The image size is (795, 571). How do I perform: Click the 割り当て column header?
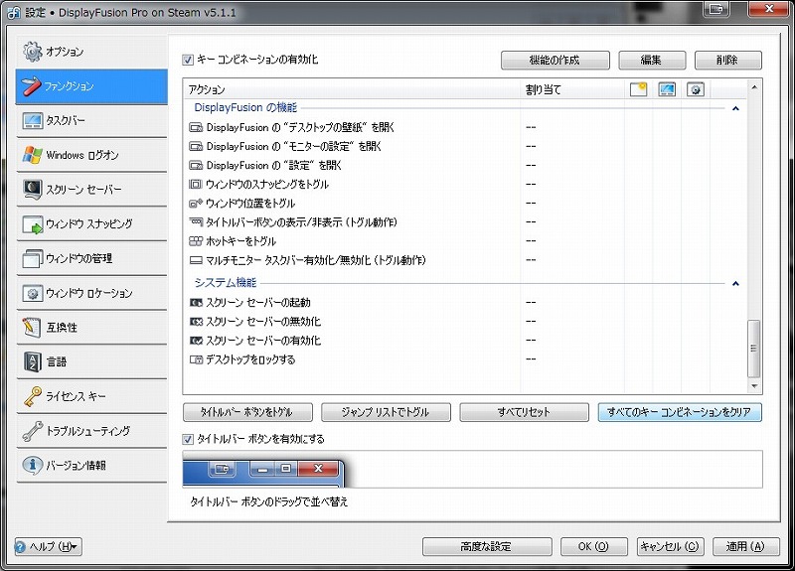(572, 89)
